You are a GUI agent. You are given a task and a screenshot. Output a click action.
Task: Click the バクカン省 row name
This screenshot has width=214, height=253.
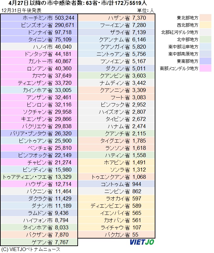(117, 235)
